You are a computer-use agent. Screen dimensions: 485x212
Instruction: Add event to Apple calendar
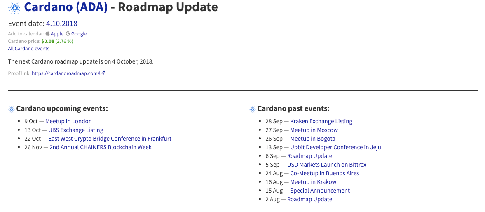coord(57,34)
